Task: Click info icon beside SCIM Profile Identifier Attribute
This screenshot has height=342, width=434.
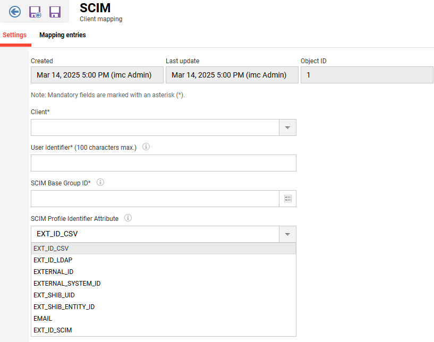Action: pos(128,218)
